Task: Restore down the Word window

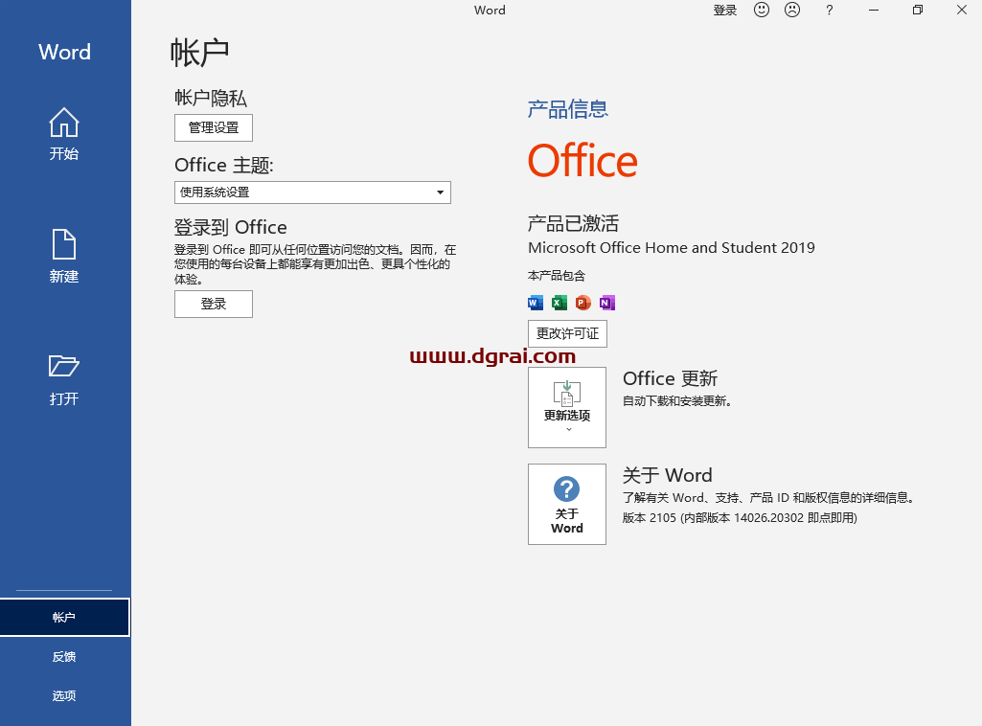Action: click(918, 10)
